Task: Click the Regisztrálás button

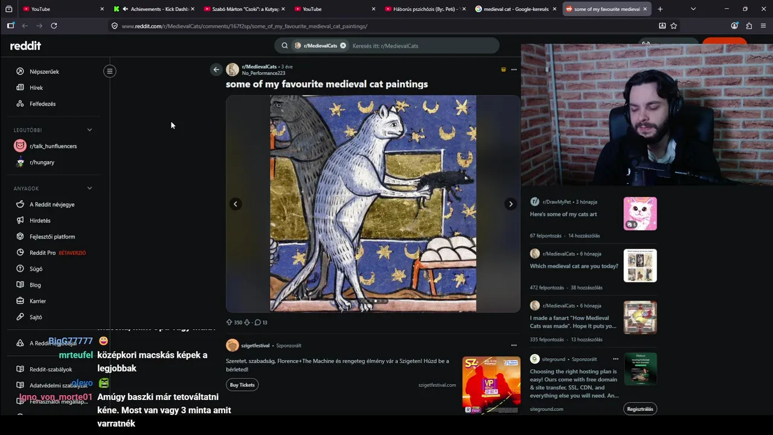Action: tap(640, 409)
